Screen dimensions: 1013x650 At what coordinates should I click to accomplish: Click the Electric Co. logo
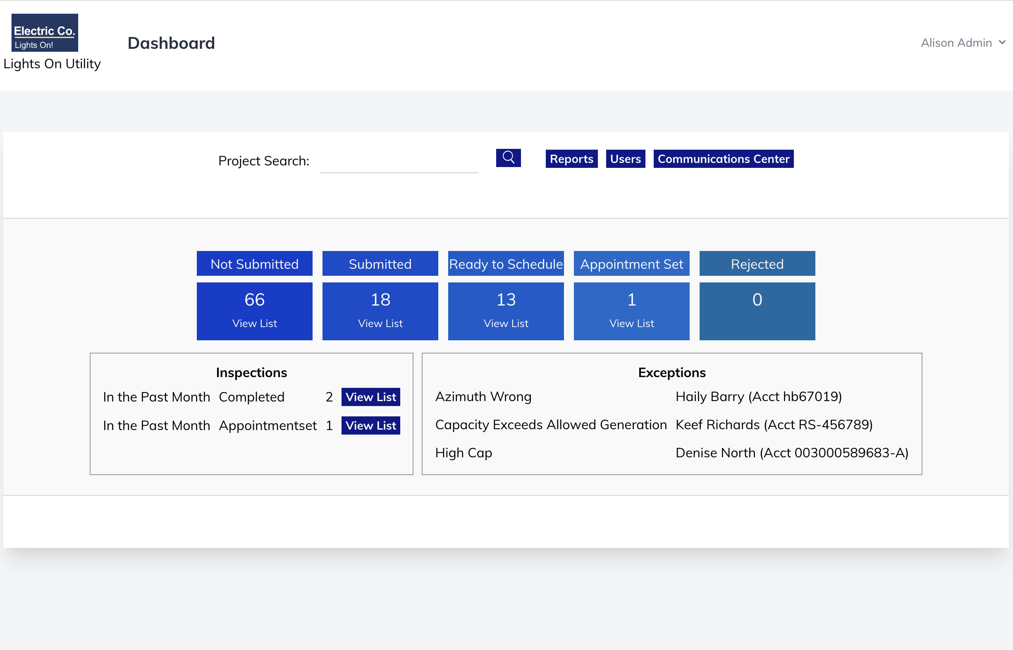click(45, 33)
